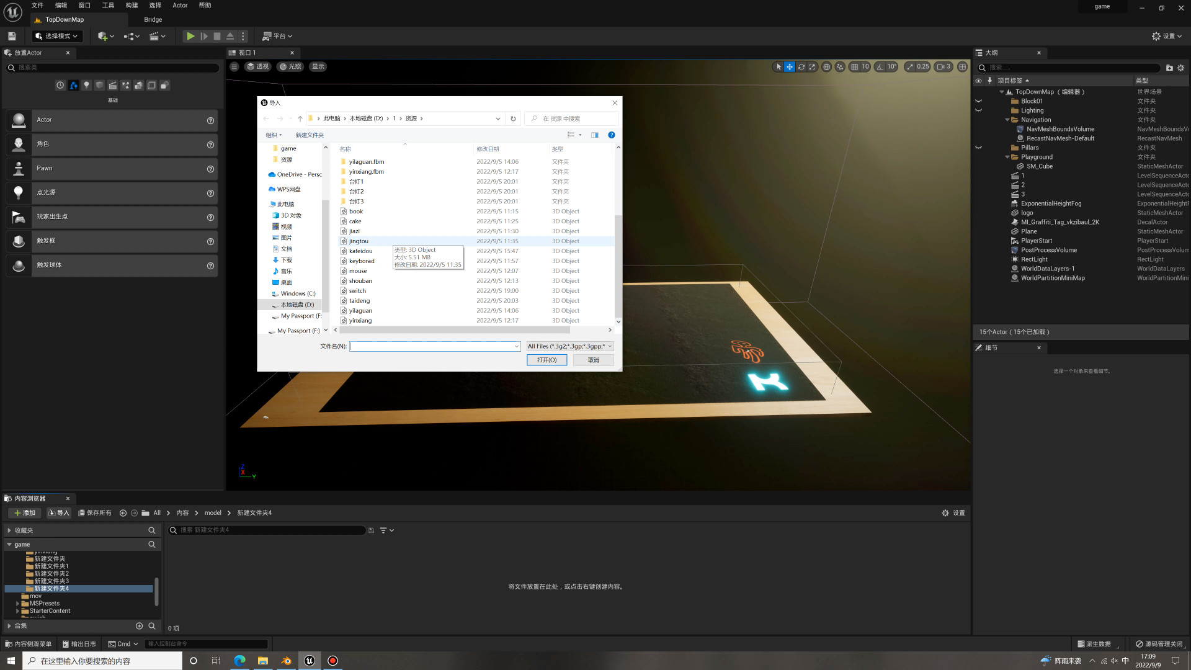Toggle grid snapping on or off
Image resolution: width=1191 pixels, height=670 pixels.
tap(854, 67)
